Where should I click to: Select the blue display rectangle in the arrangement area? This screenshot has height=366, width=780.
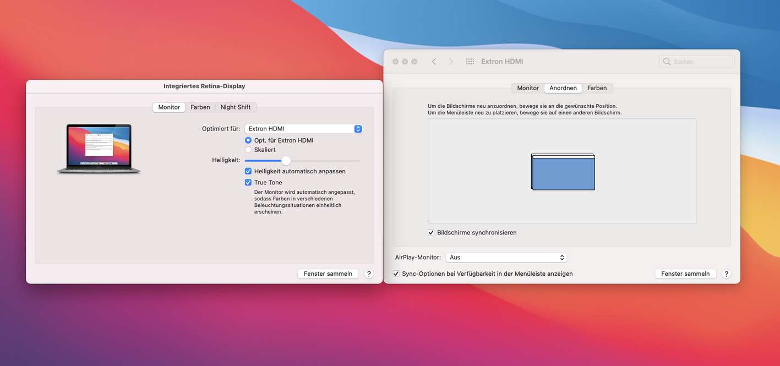tap(564, 173)
